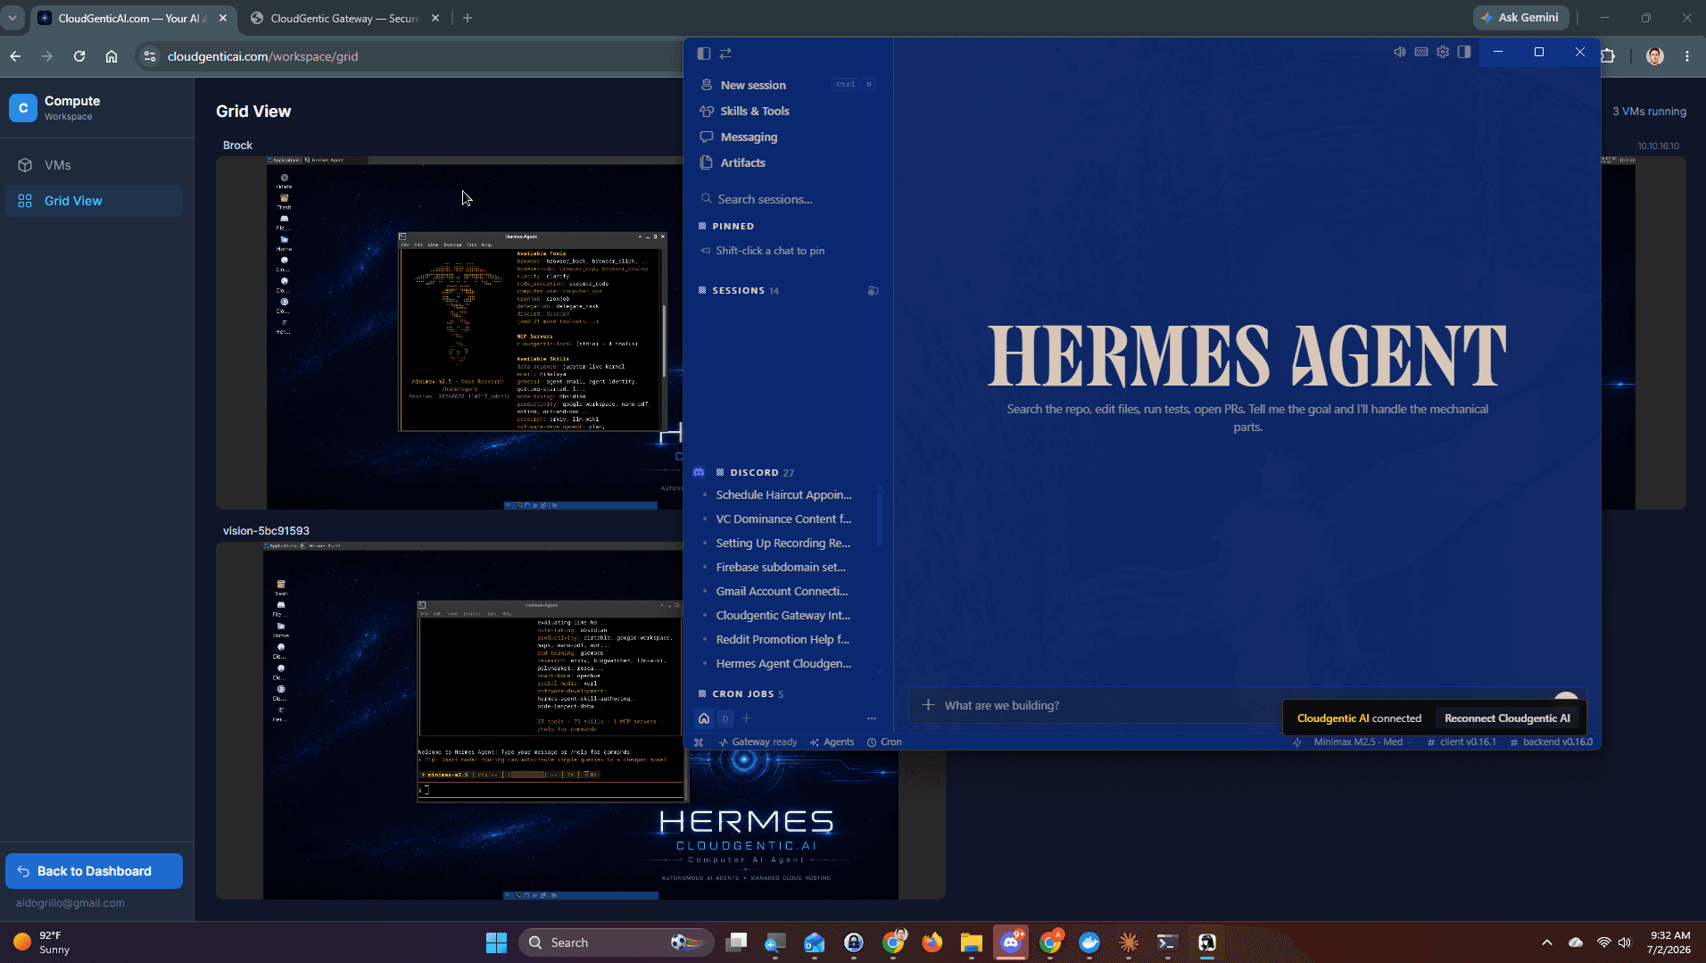This screenshot has width=1706, height=963.
Task: Go to browser home page
Action: (x=112, y=56)
